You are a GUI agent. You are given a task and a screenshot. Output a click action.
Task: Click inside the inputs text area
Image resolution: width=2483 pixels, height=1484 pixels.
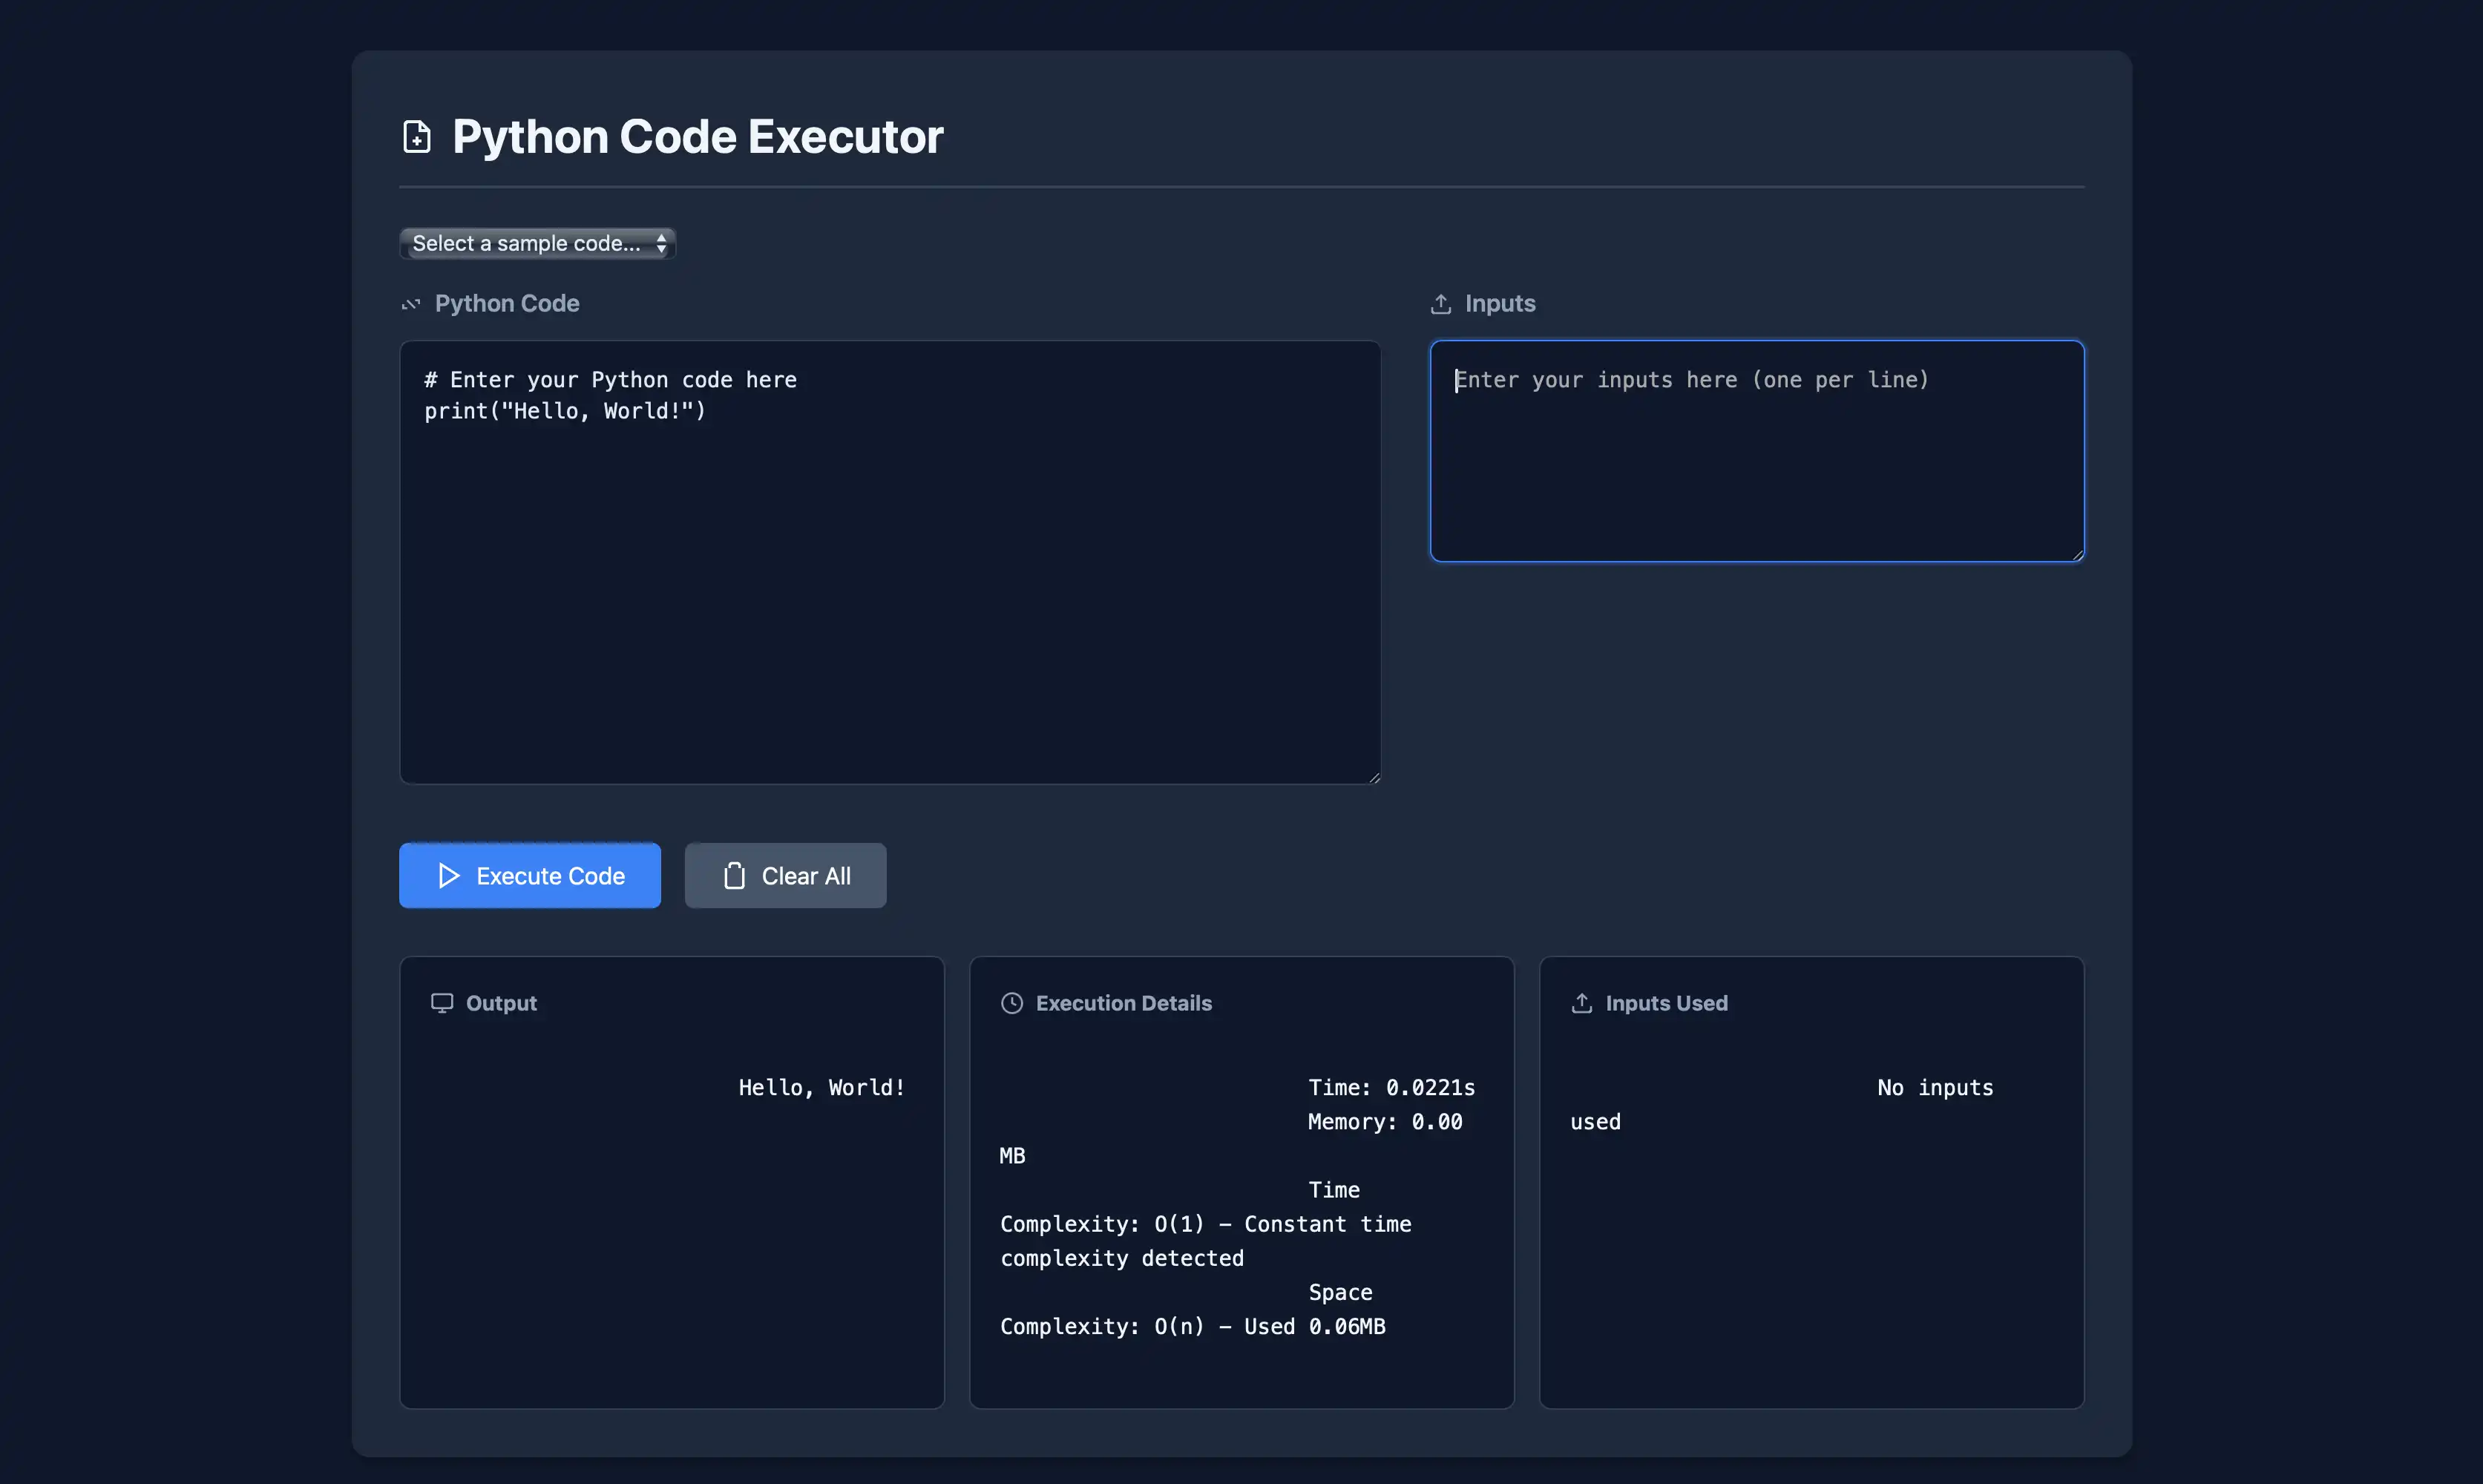click(x=1756, y=470)
